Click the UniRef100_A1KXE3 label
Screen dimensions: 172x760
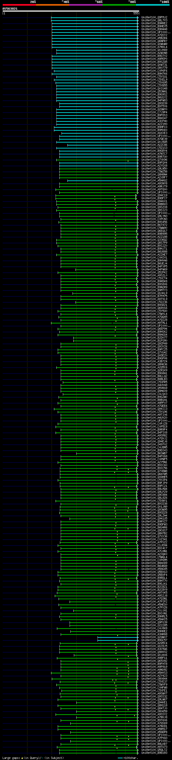pyautogui.click(x=154, y=133)
